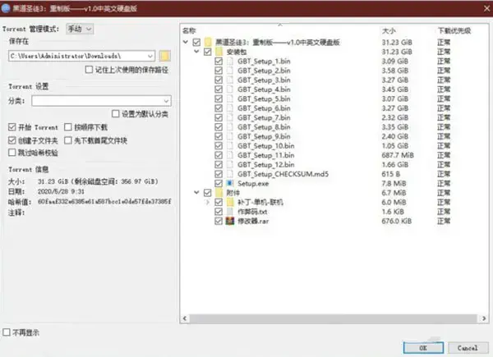Click the 补丁-单机-联机 folder icon
This screenshot has height=357, width=493.
(x=230, y=202)
